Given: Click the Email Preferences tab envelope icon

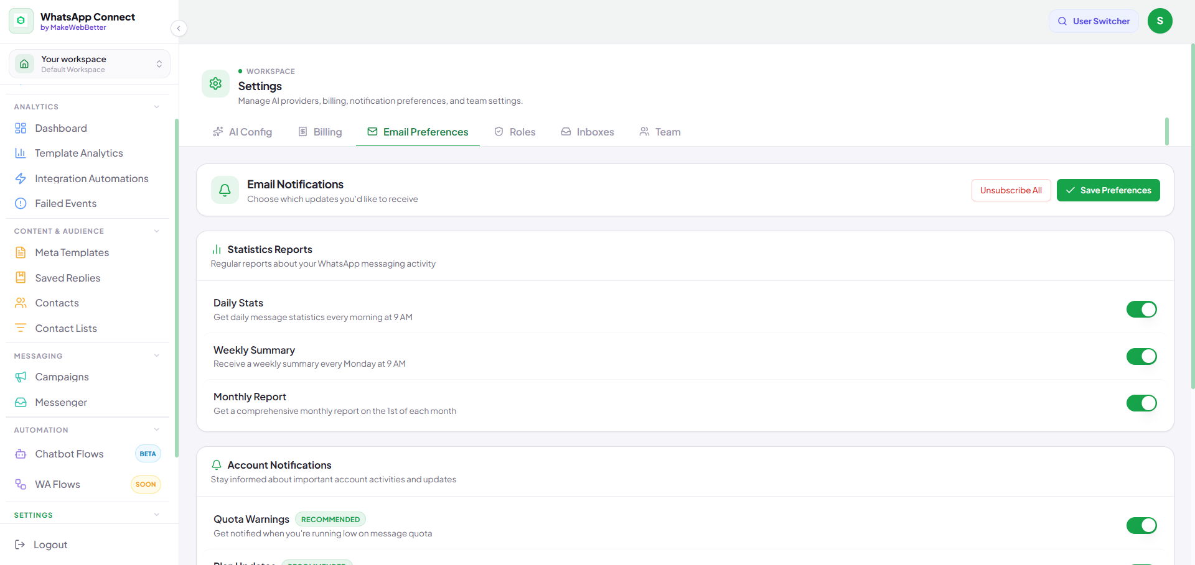Looking at the screenshot, I should (372, 132).
